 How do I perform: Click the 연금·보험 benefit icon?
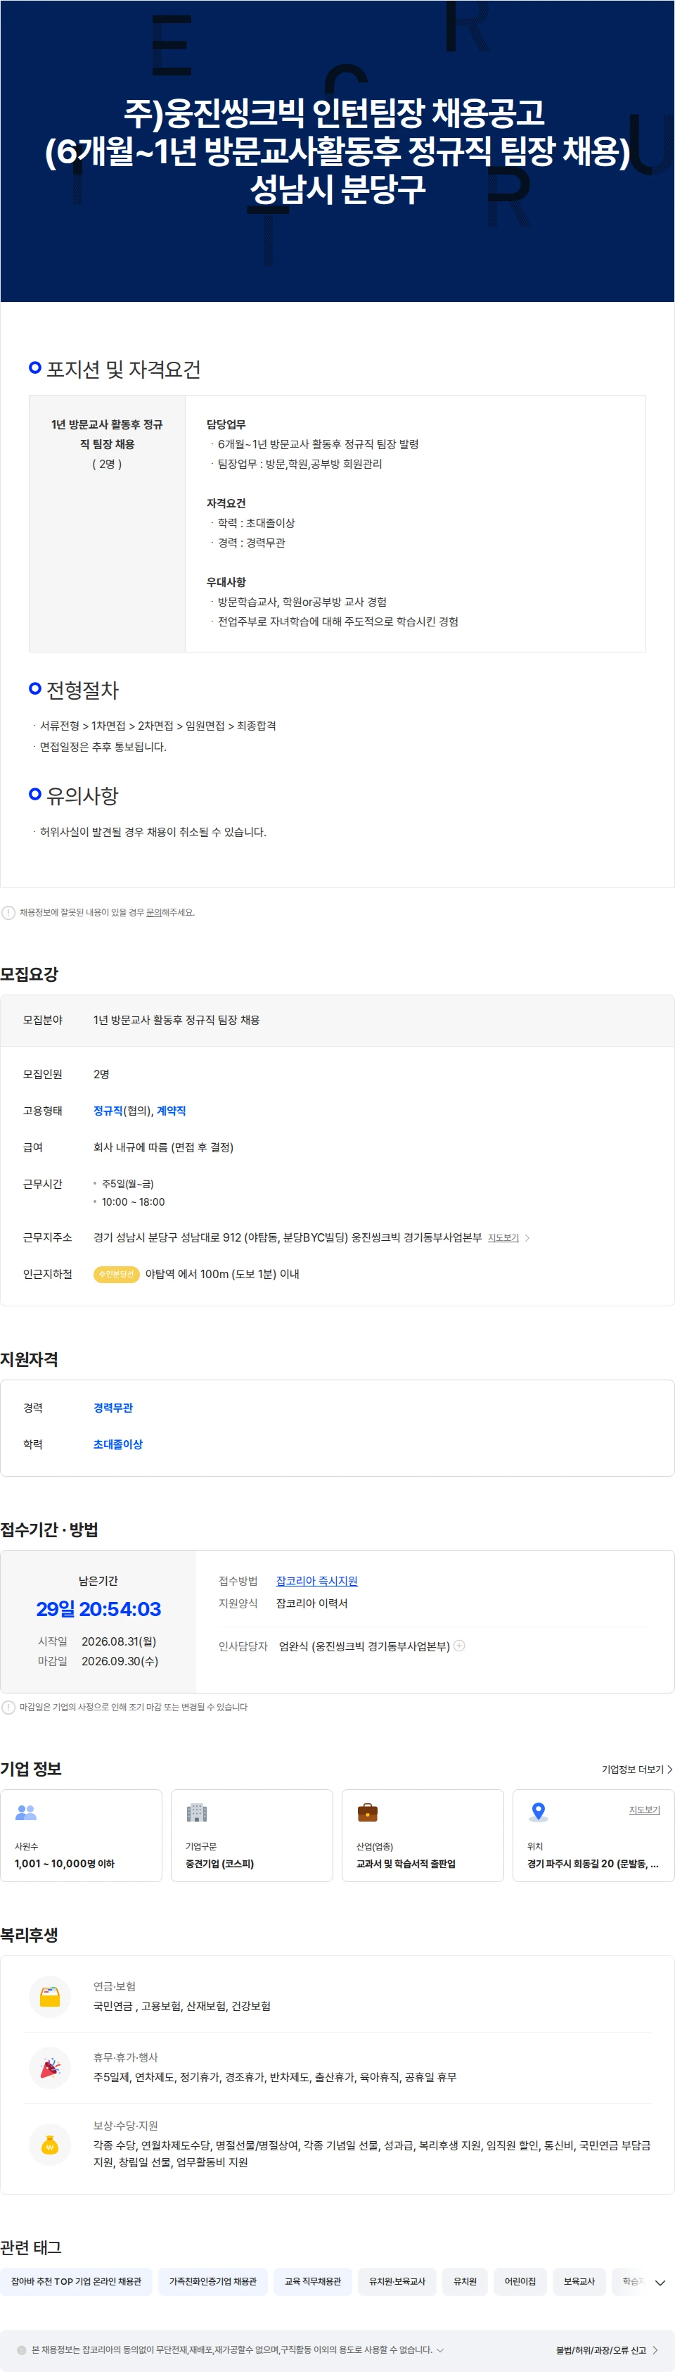pyautogui.click(x=50, y=1996)
